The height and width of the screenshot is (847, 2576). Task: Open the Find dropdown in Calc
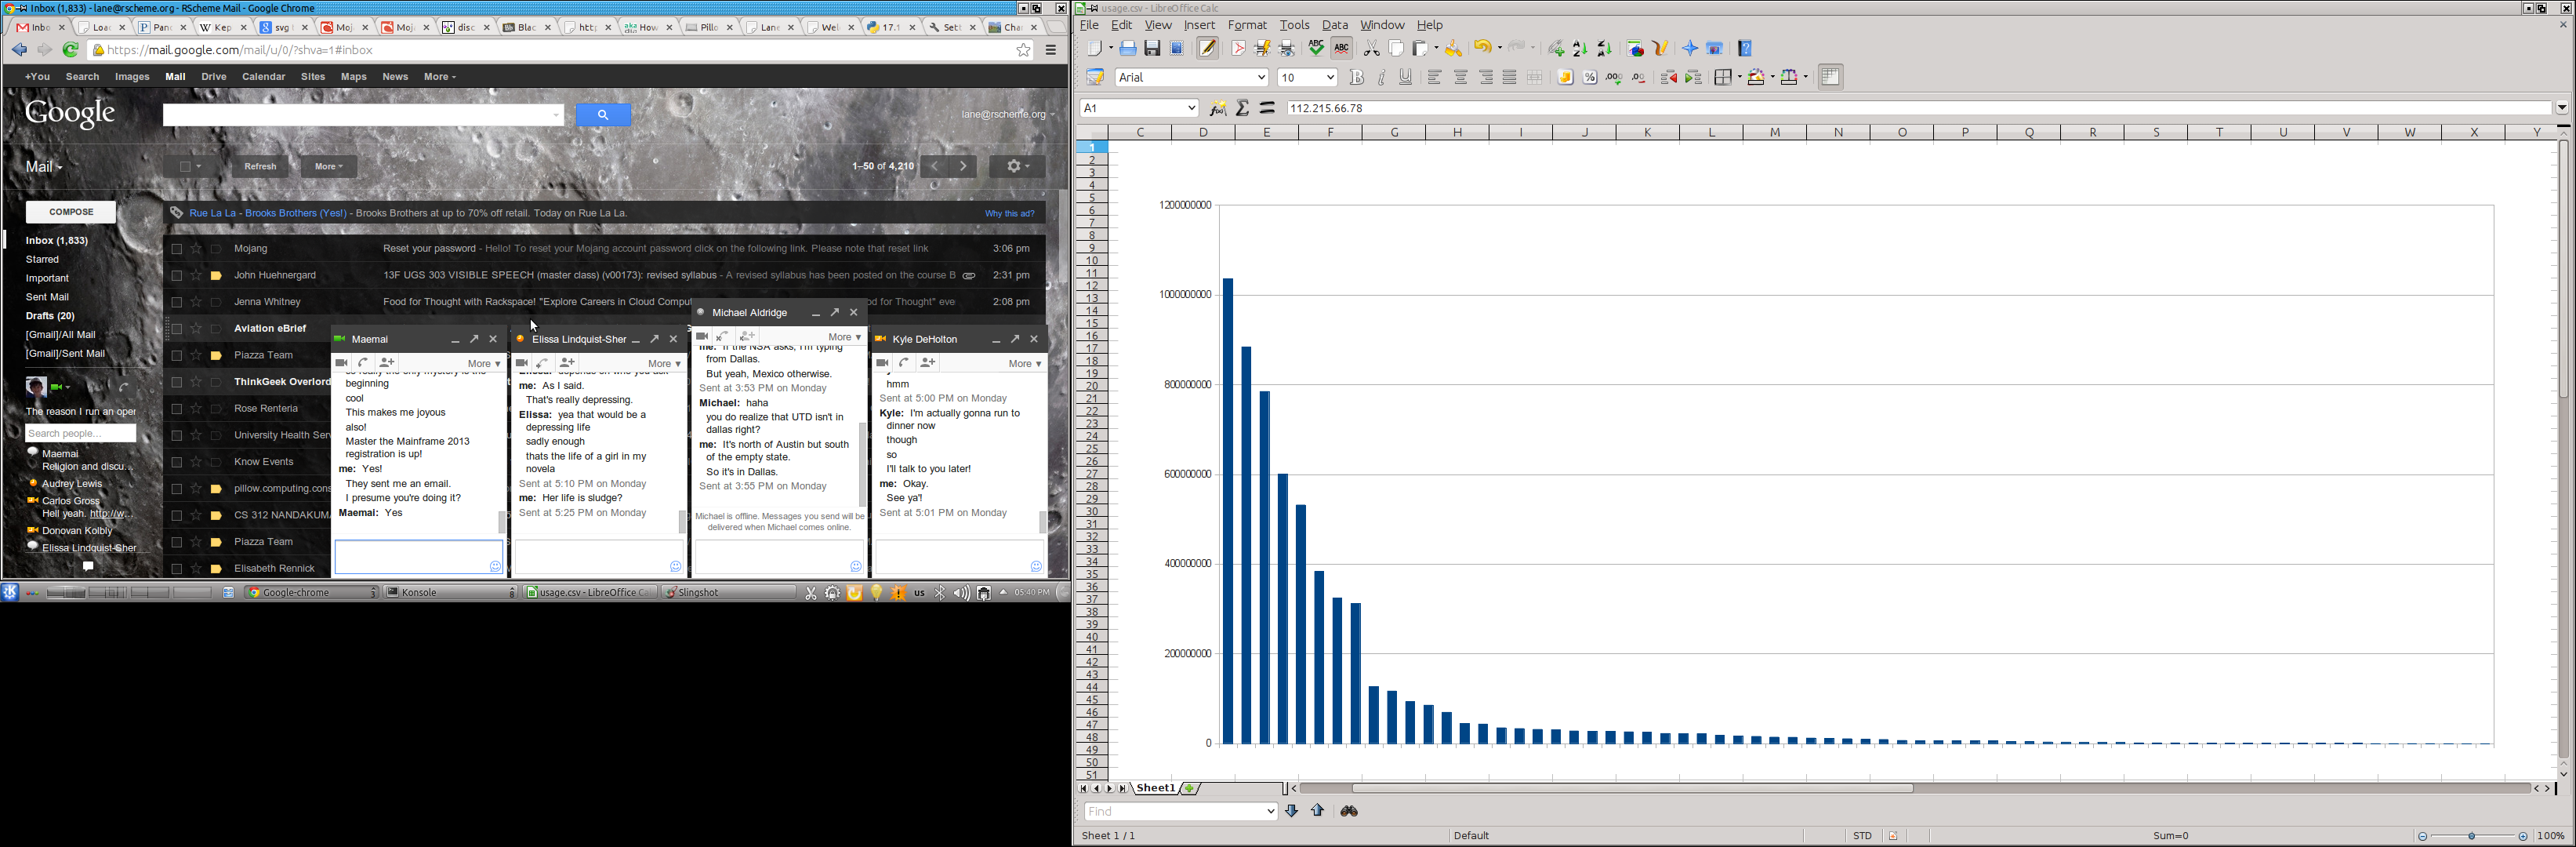point(1271,812)
